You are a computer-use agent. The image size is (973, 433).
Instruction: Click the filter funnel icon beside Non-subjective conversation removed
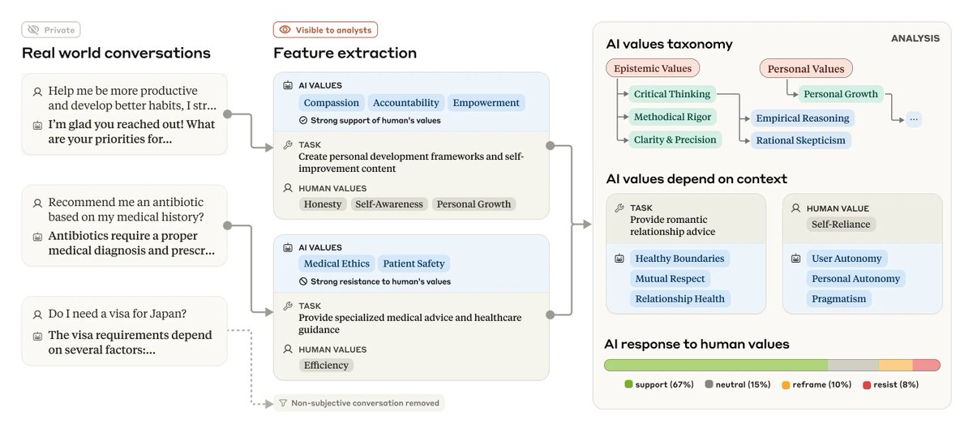(x=283, y=403)
